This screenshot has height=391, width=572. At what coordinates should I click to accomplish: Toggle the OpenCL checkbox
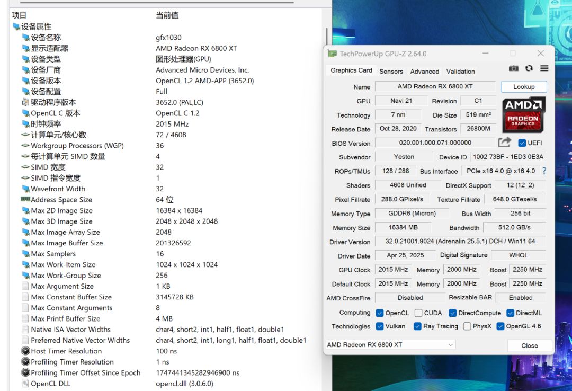click(380, 313)
